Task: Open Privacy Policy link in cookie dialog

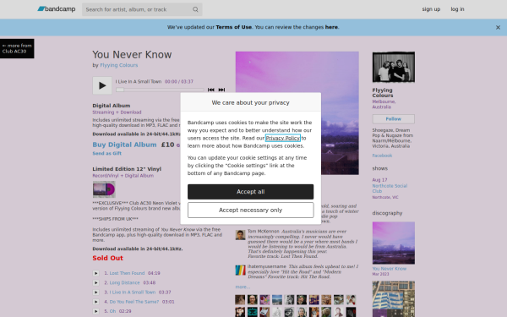Action: pyautogui.click(x=282, y=138)
